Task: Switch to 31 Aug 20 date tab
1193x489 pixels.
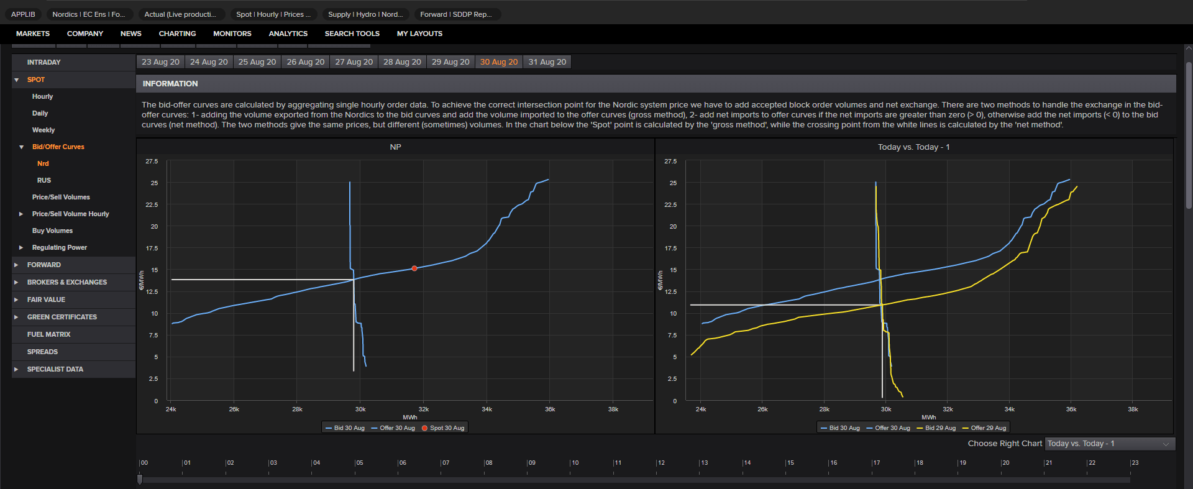Action: pyautogui.click(x=547, y=62)
